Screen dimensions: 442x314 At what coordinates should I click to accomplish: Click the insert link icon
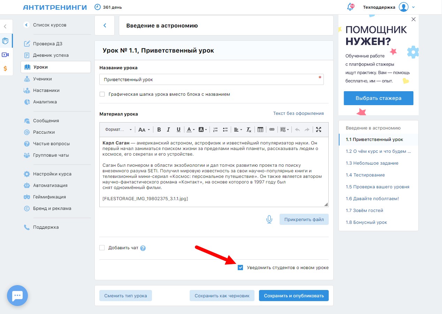[x=272, y=129]
